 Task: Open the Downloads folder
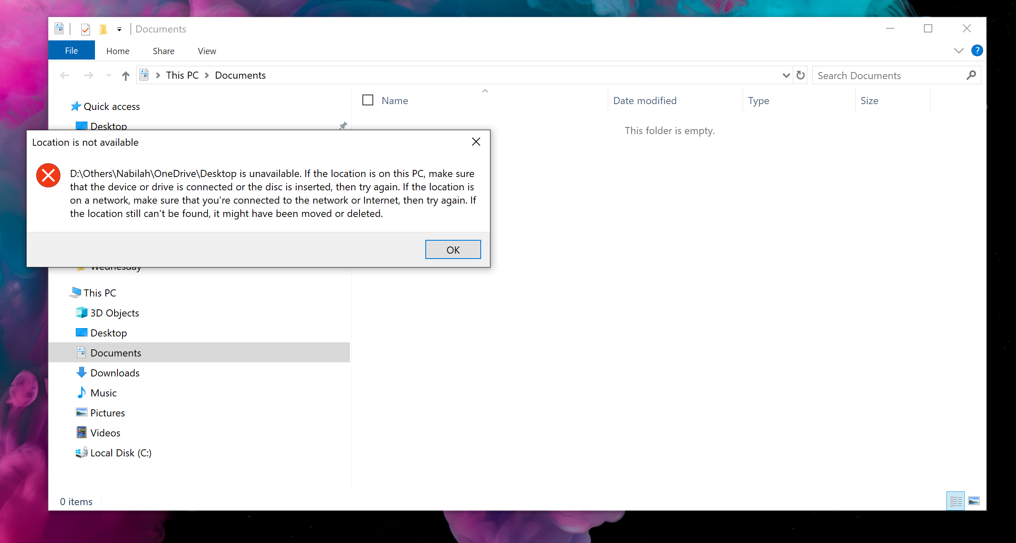[115, 373]
